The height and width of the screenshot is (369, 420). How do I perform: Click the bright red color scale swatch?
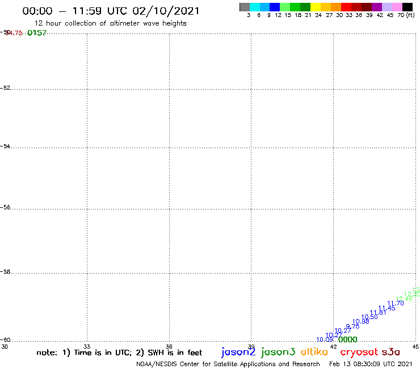(346, 7)
